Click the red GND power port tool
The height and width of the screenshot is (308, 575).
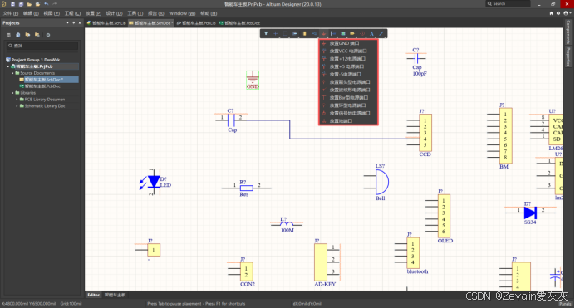coord(323,34)
